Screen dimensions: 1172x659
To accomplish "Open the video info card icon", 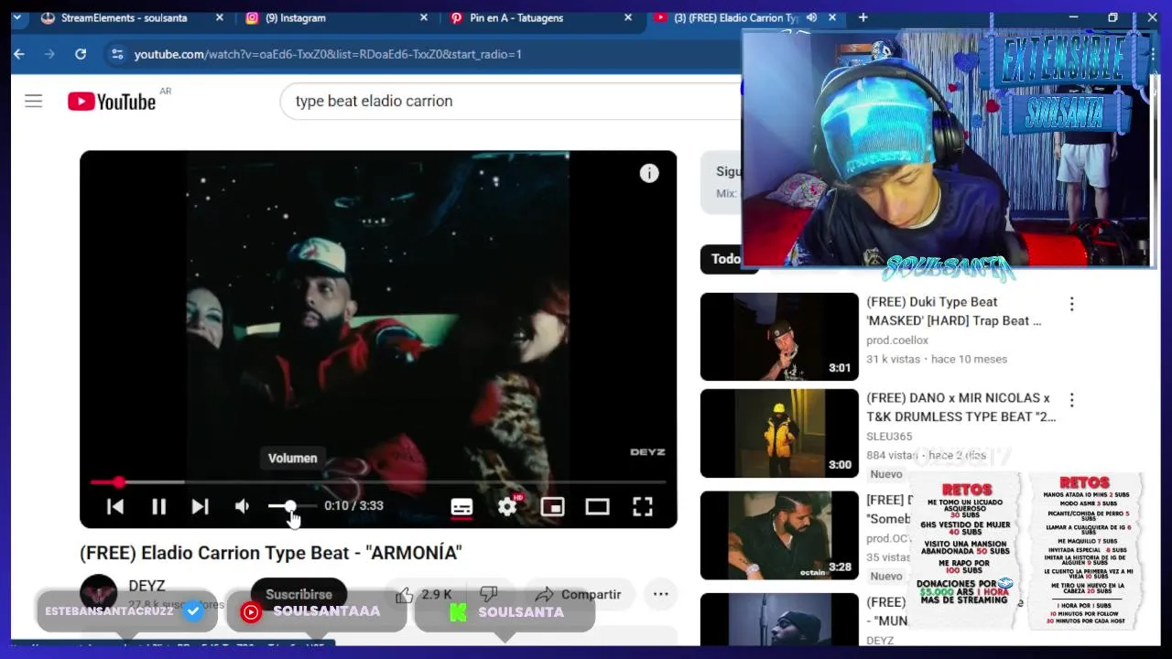I will tap(649, 173).
